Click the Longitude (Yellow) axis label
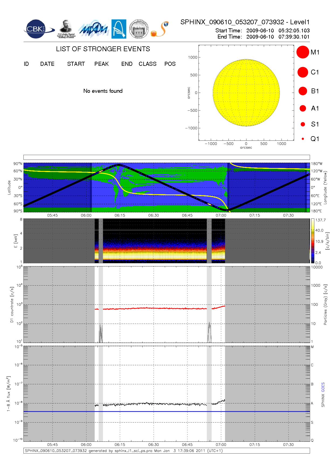This screenshot has width=334, height=473. point(325,187)
